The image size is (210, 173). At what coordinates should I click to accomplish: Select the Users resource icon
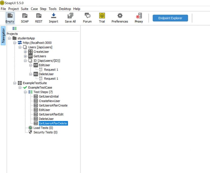[25, 47]
